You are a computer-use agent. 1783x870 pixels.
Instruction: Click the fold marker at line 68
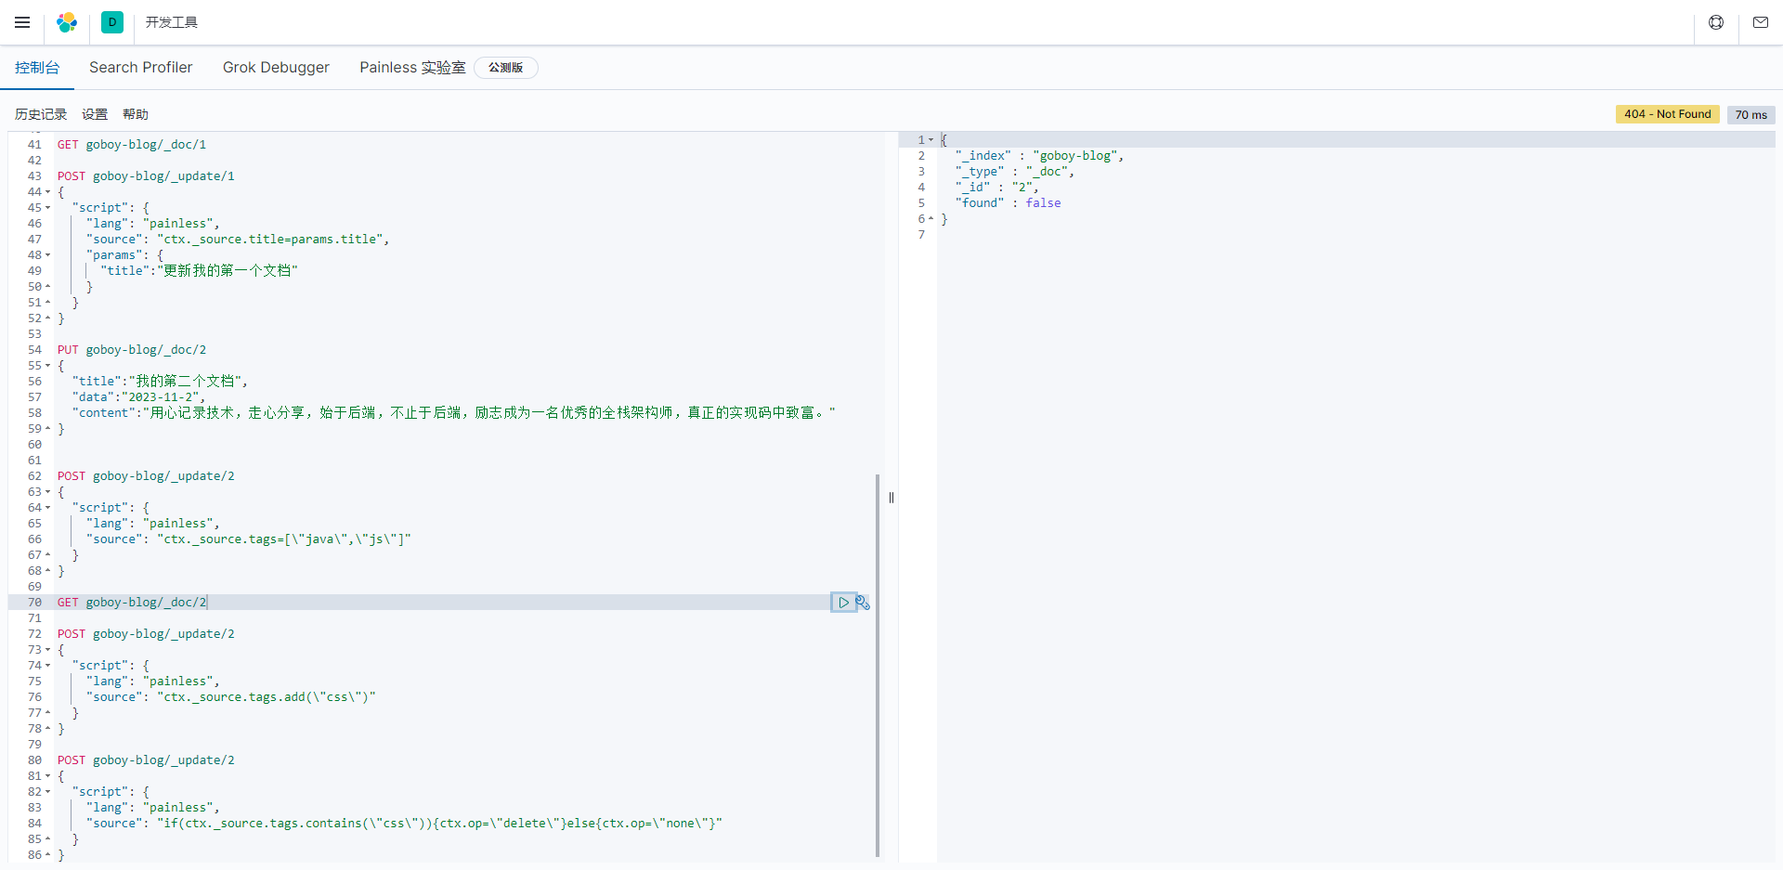click(48, 571)
